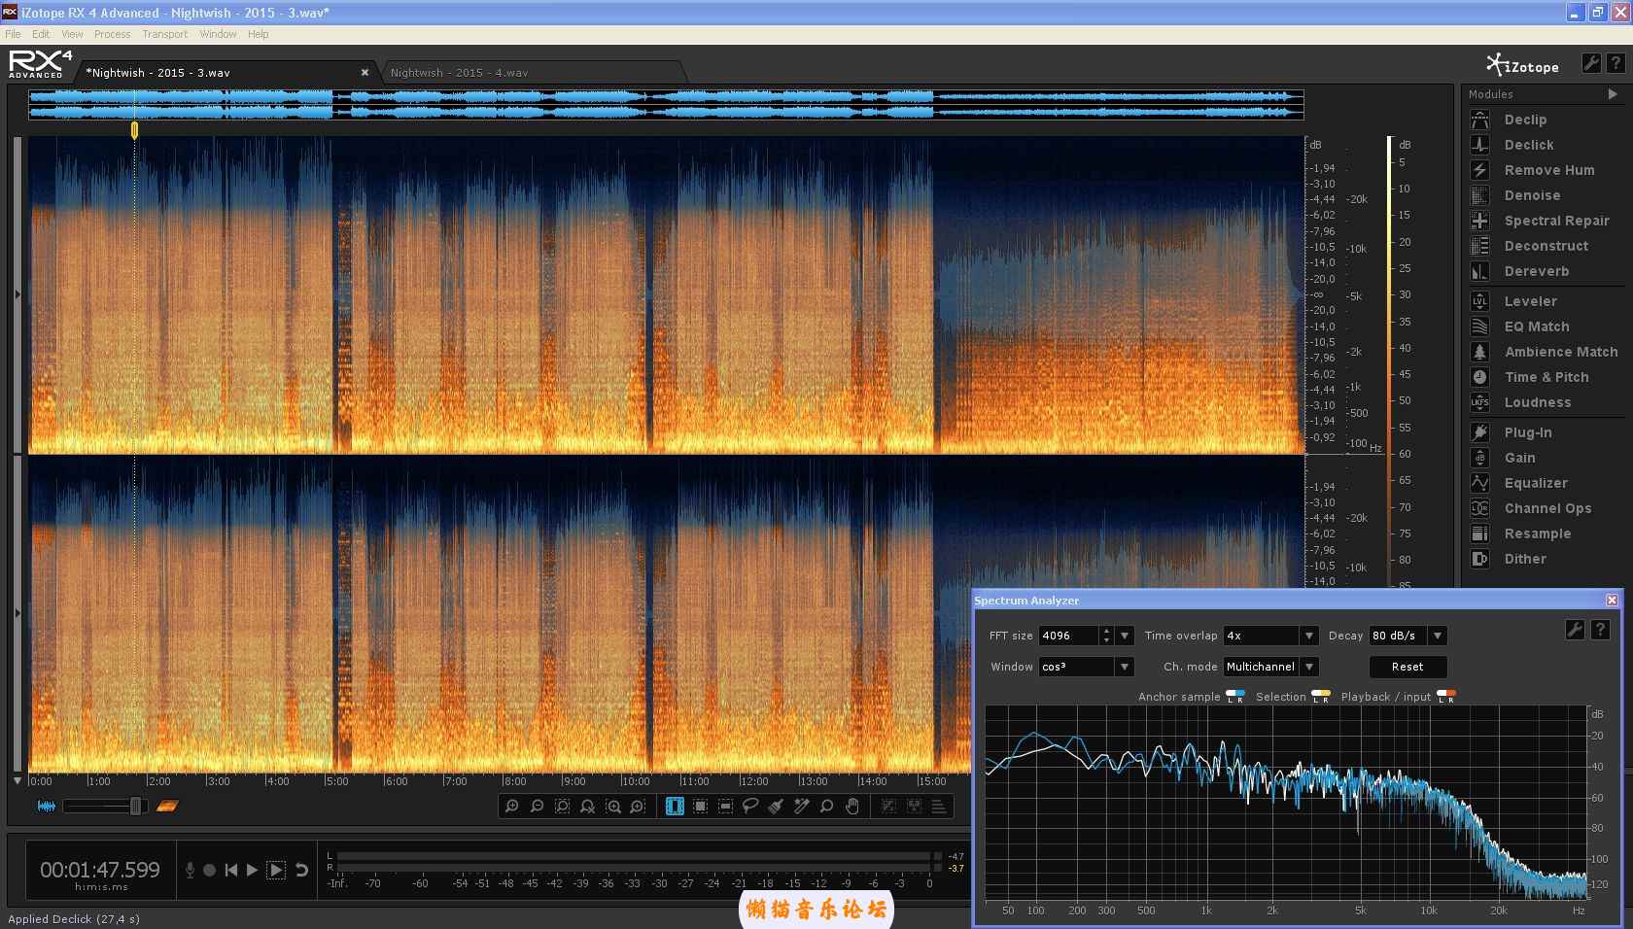This screenshot has width=1633, height=929.
Task: Toggle the record arm microphone
Action: coord(191,870)
